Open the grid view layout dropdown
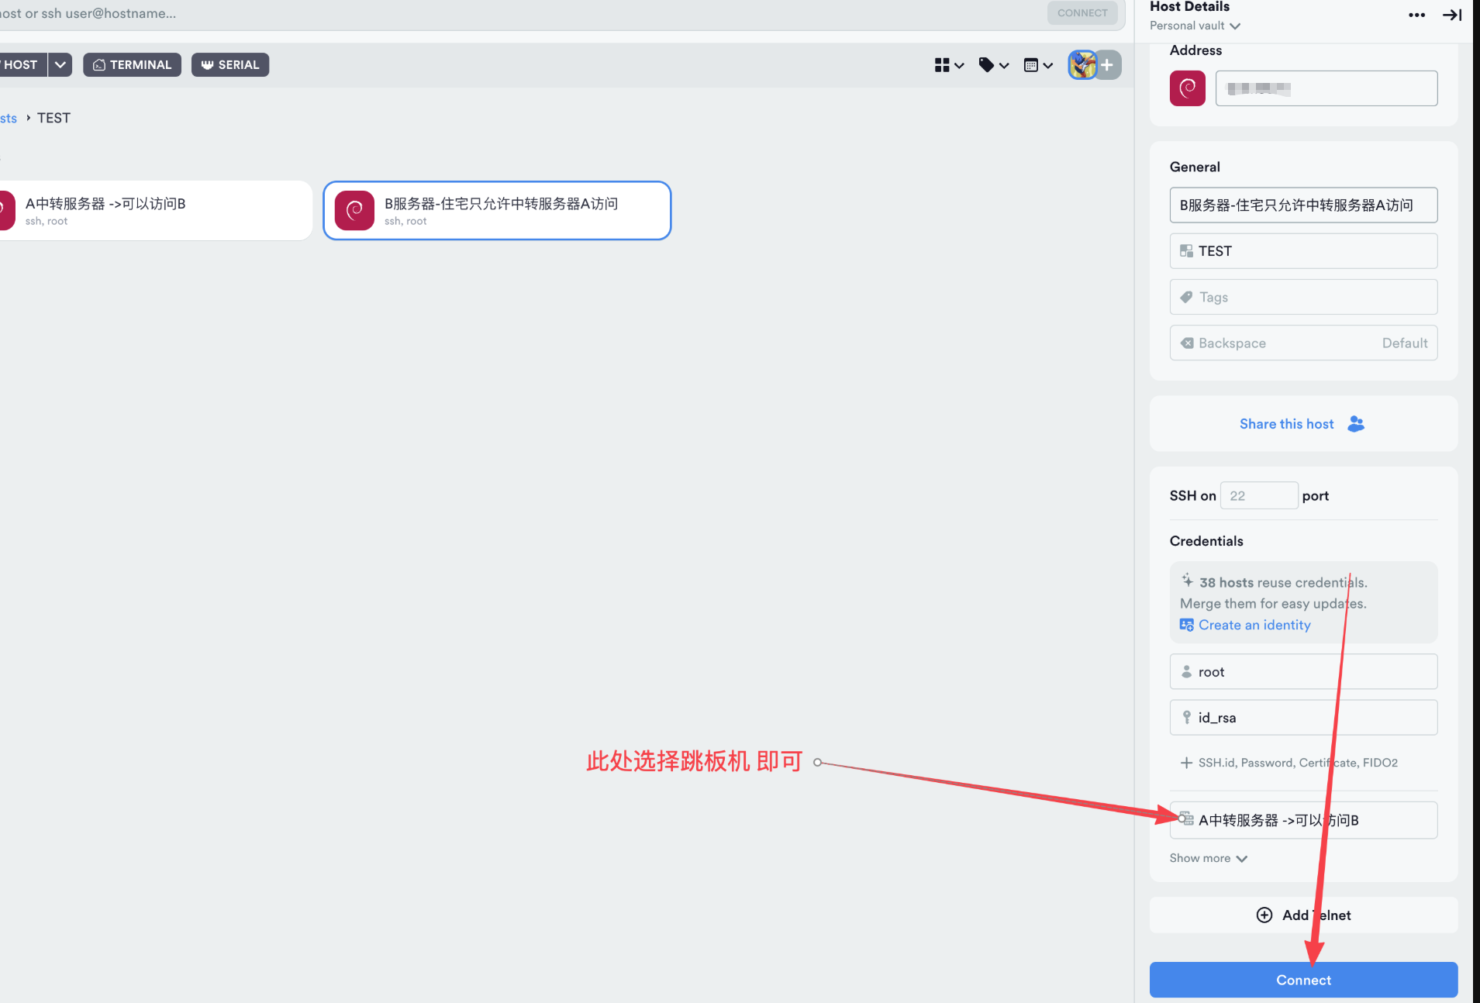 (x=949, y=65)
